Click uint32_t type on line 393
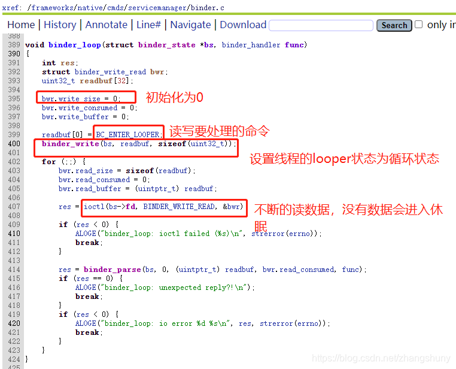Image resolution: width=456 pixels, height=369 pixels. [x=58, y=81]
